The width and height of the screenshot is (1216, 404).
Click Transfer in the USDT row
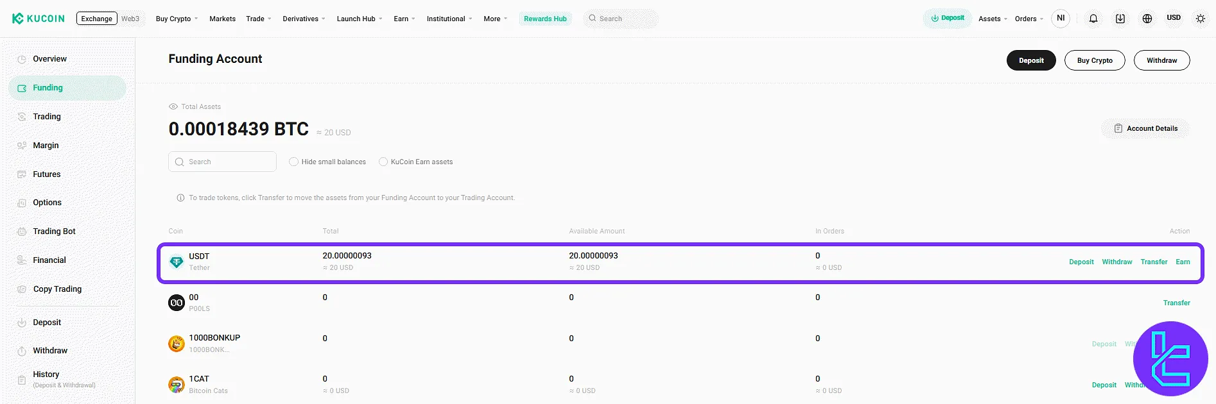point(1154,262)
